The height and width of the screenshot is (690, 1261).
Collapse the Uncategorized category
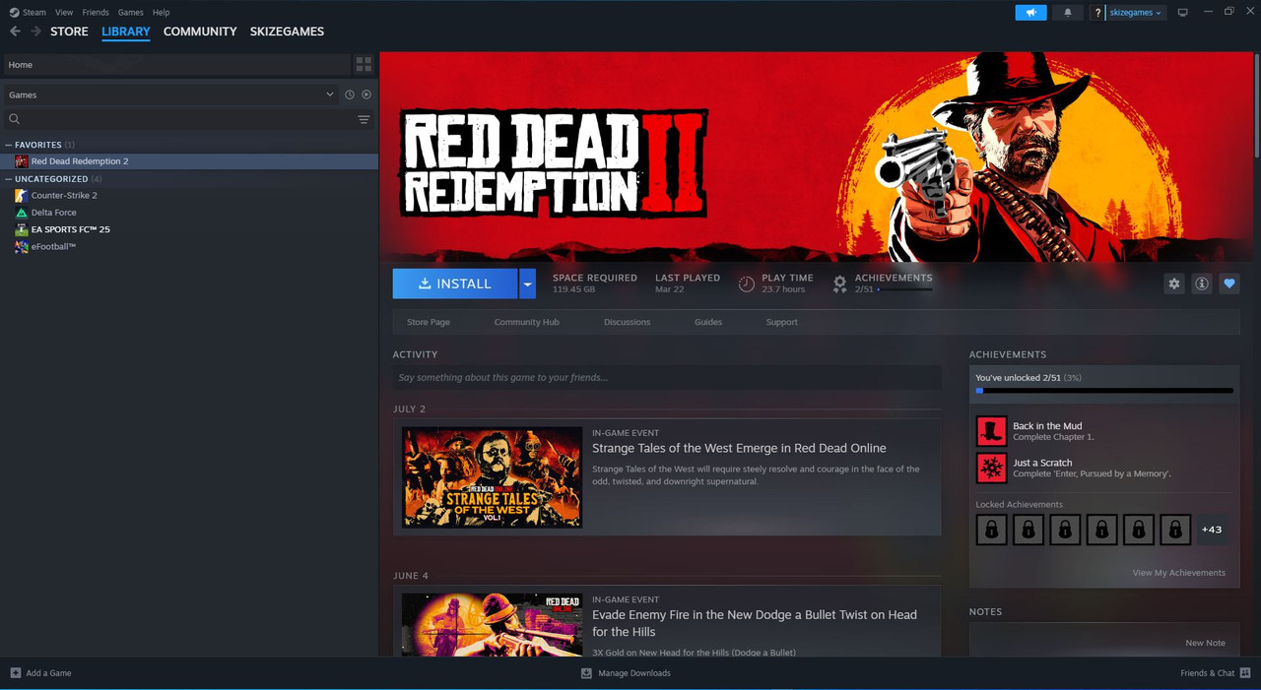pyautogui.click(x=9, y=179)
